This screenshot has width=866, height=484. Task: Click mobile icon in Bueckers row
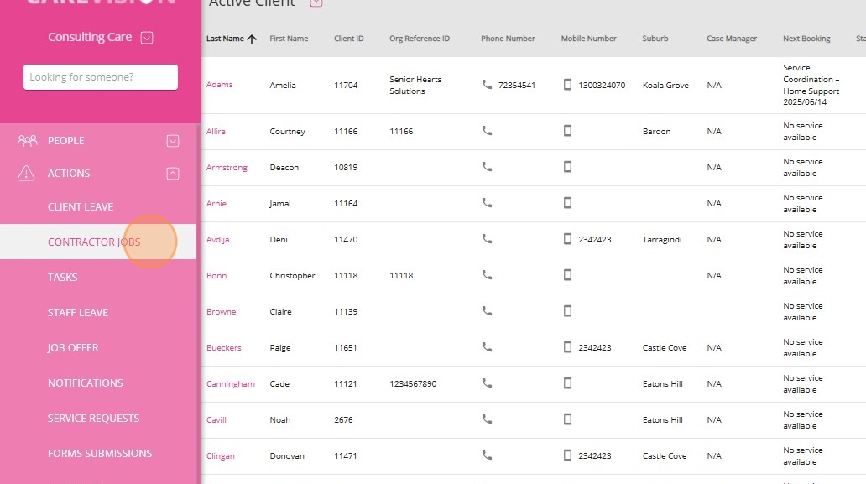tap(567, 347)
